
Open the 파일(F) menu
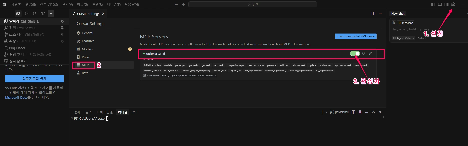click(x=16, y=4)
